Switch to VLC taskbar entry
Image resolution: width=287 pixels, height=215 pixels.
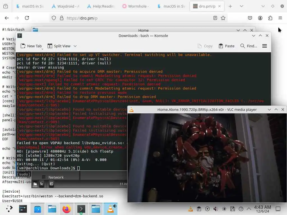pyautogui.click(x=110, y=209)
